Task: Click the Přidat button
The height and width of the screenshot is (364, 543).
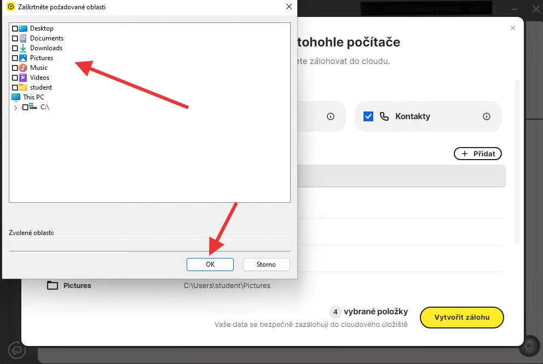Action: (478, 154)
